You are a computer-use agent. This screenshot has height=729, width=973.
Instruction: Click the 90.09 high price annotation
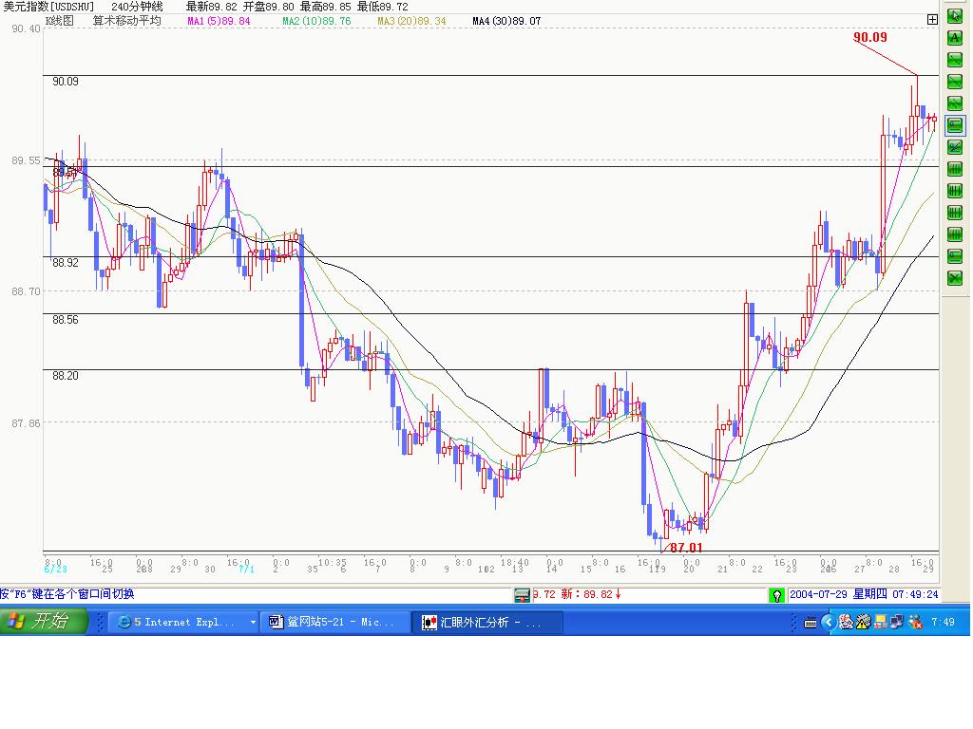[x=869, y=38]
